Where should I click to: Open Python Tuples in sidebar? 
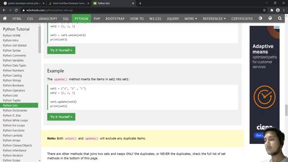point(12,100)
